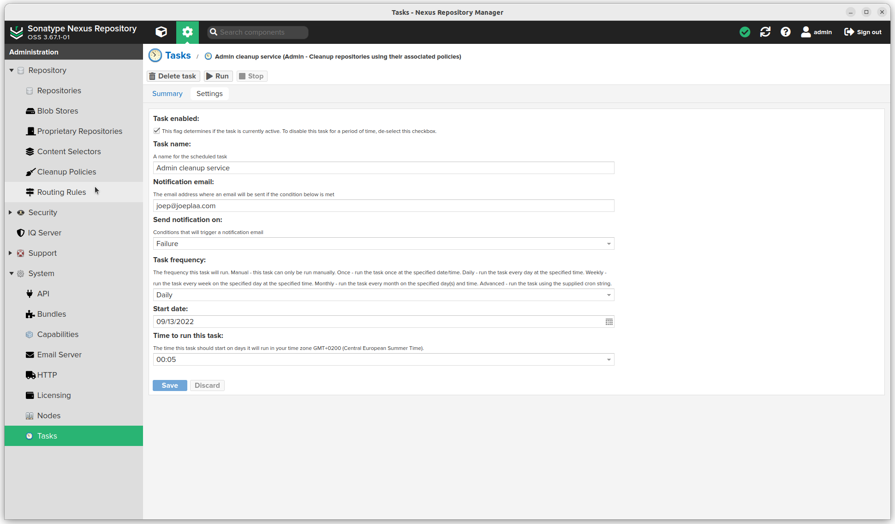
Task: Click the Stop button
Action: (x=251, y=76)
